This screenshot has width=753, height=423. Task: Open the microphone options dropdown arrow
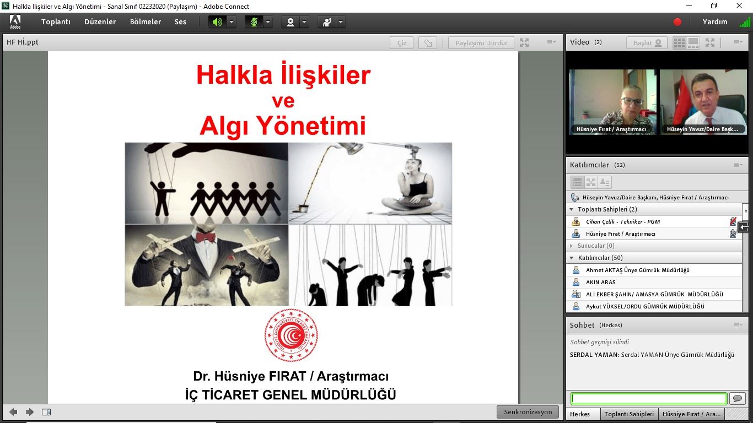click(268, 22)
